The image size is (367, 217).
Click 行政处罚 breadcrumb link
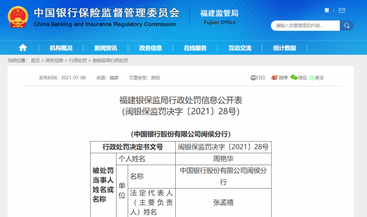(78, 60)
